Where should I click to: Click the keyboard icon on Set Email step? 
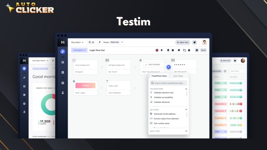[x=107, y=60]
